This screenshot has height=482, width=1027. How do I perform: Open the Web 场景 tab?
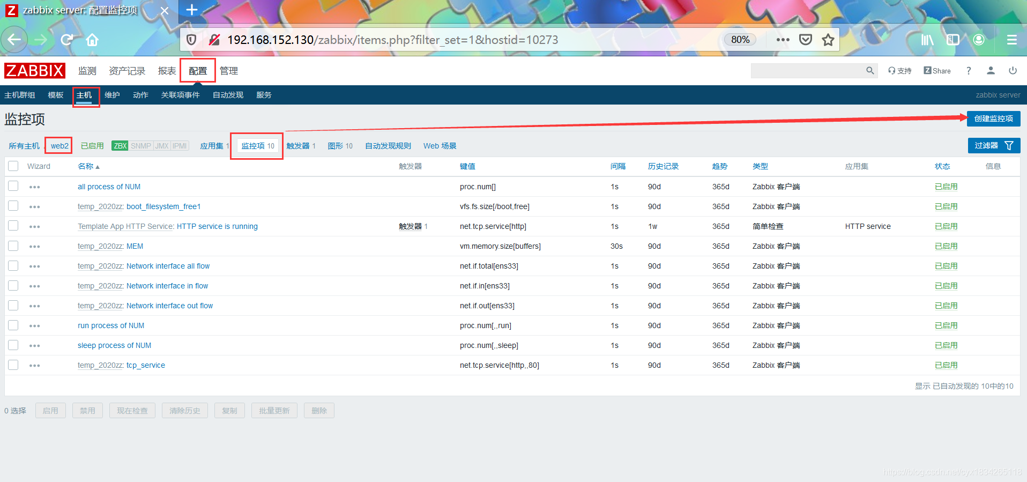pos(440,146)
